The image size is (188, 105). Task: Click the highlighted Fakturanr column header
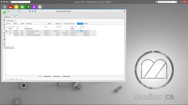80,24
